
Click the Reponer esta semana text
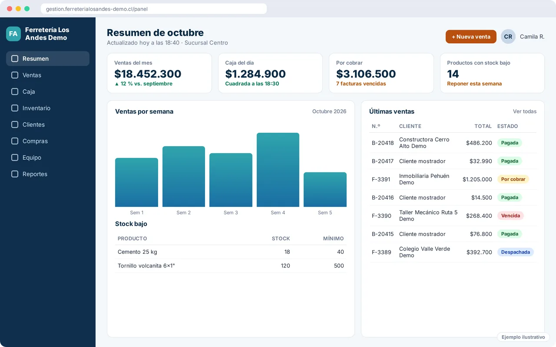[474, 84]
